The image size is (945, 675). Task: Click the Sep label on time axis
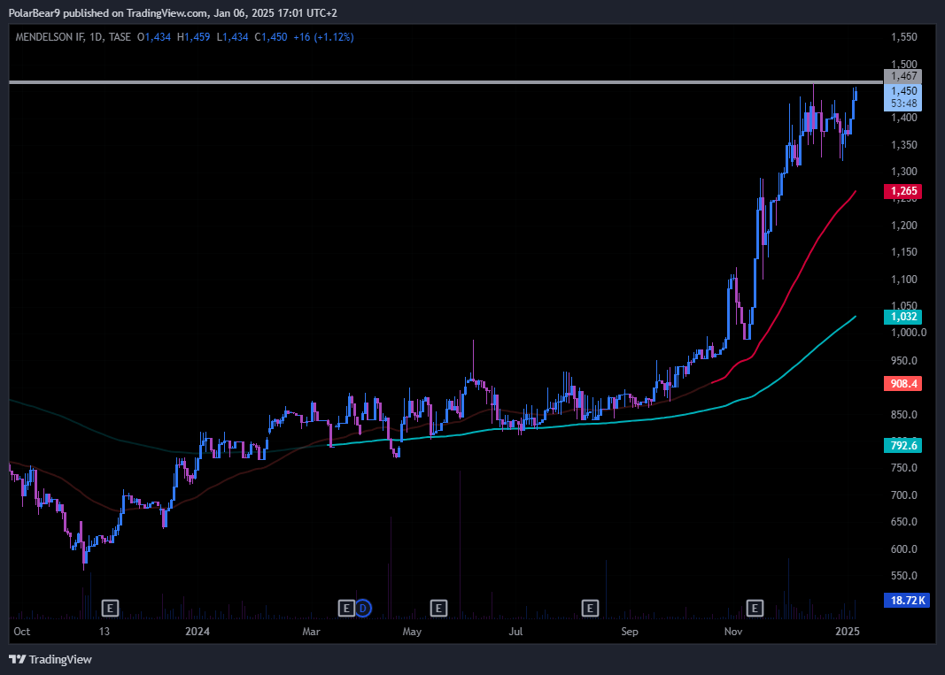coord(629,631)
